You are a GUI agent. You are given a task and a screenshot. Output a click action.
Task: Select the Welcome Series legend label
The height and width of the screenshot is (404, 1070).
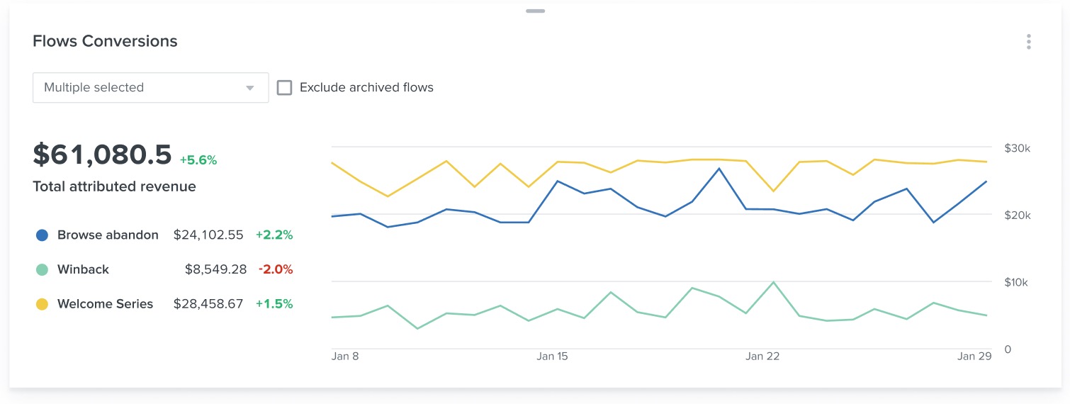[x=105, y=304]
